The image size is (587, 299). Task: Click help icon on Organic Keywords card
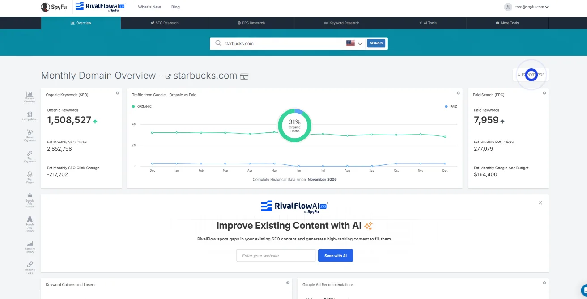click(117, 93)
